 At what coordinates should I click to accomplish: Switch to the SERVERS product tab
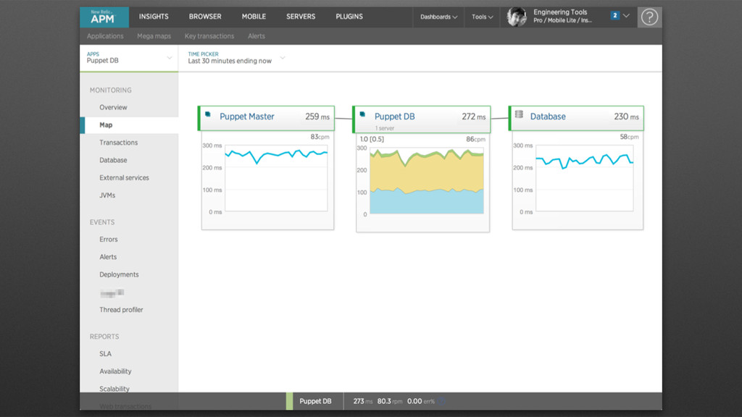(x=301, y=17)
